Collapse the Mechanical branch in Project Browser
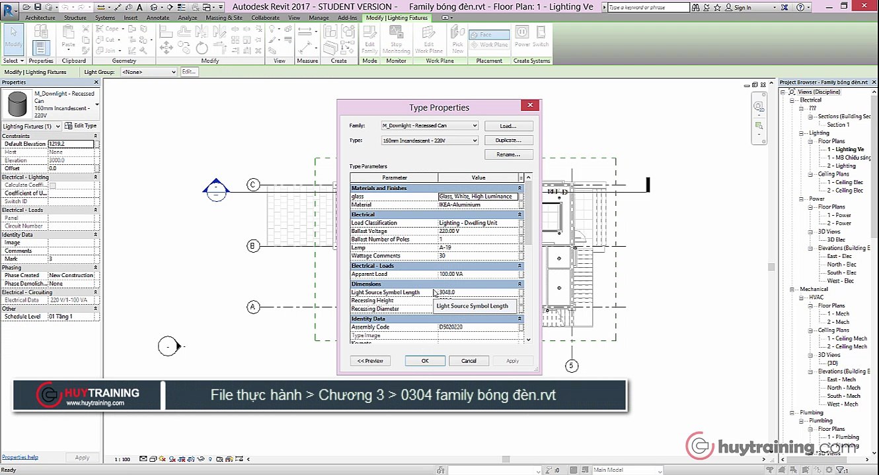 (792, 289)
